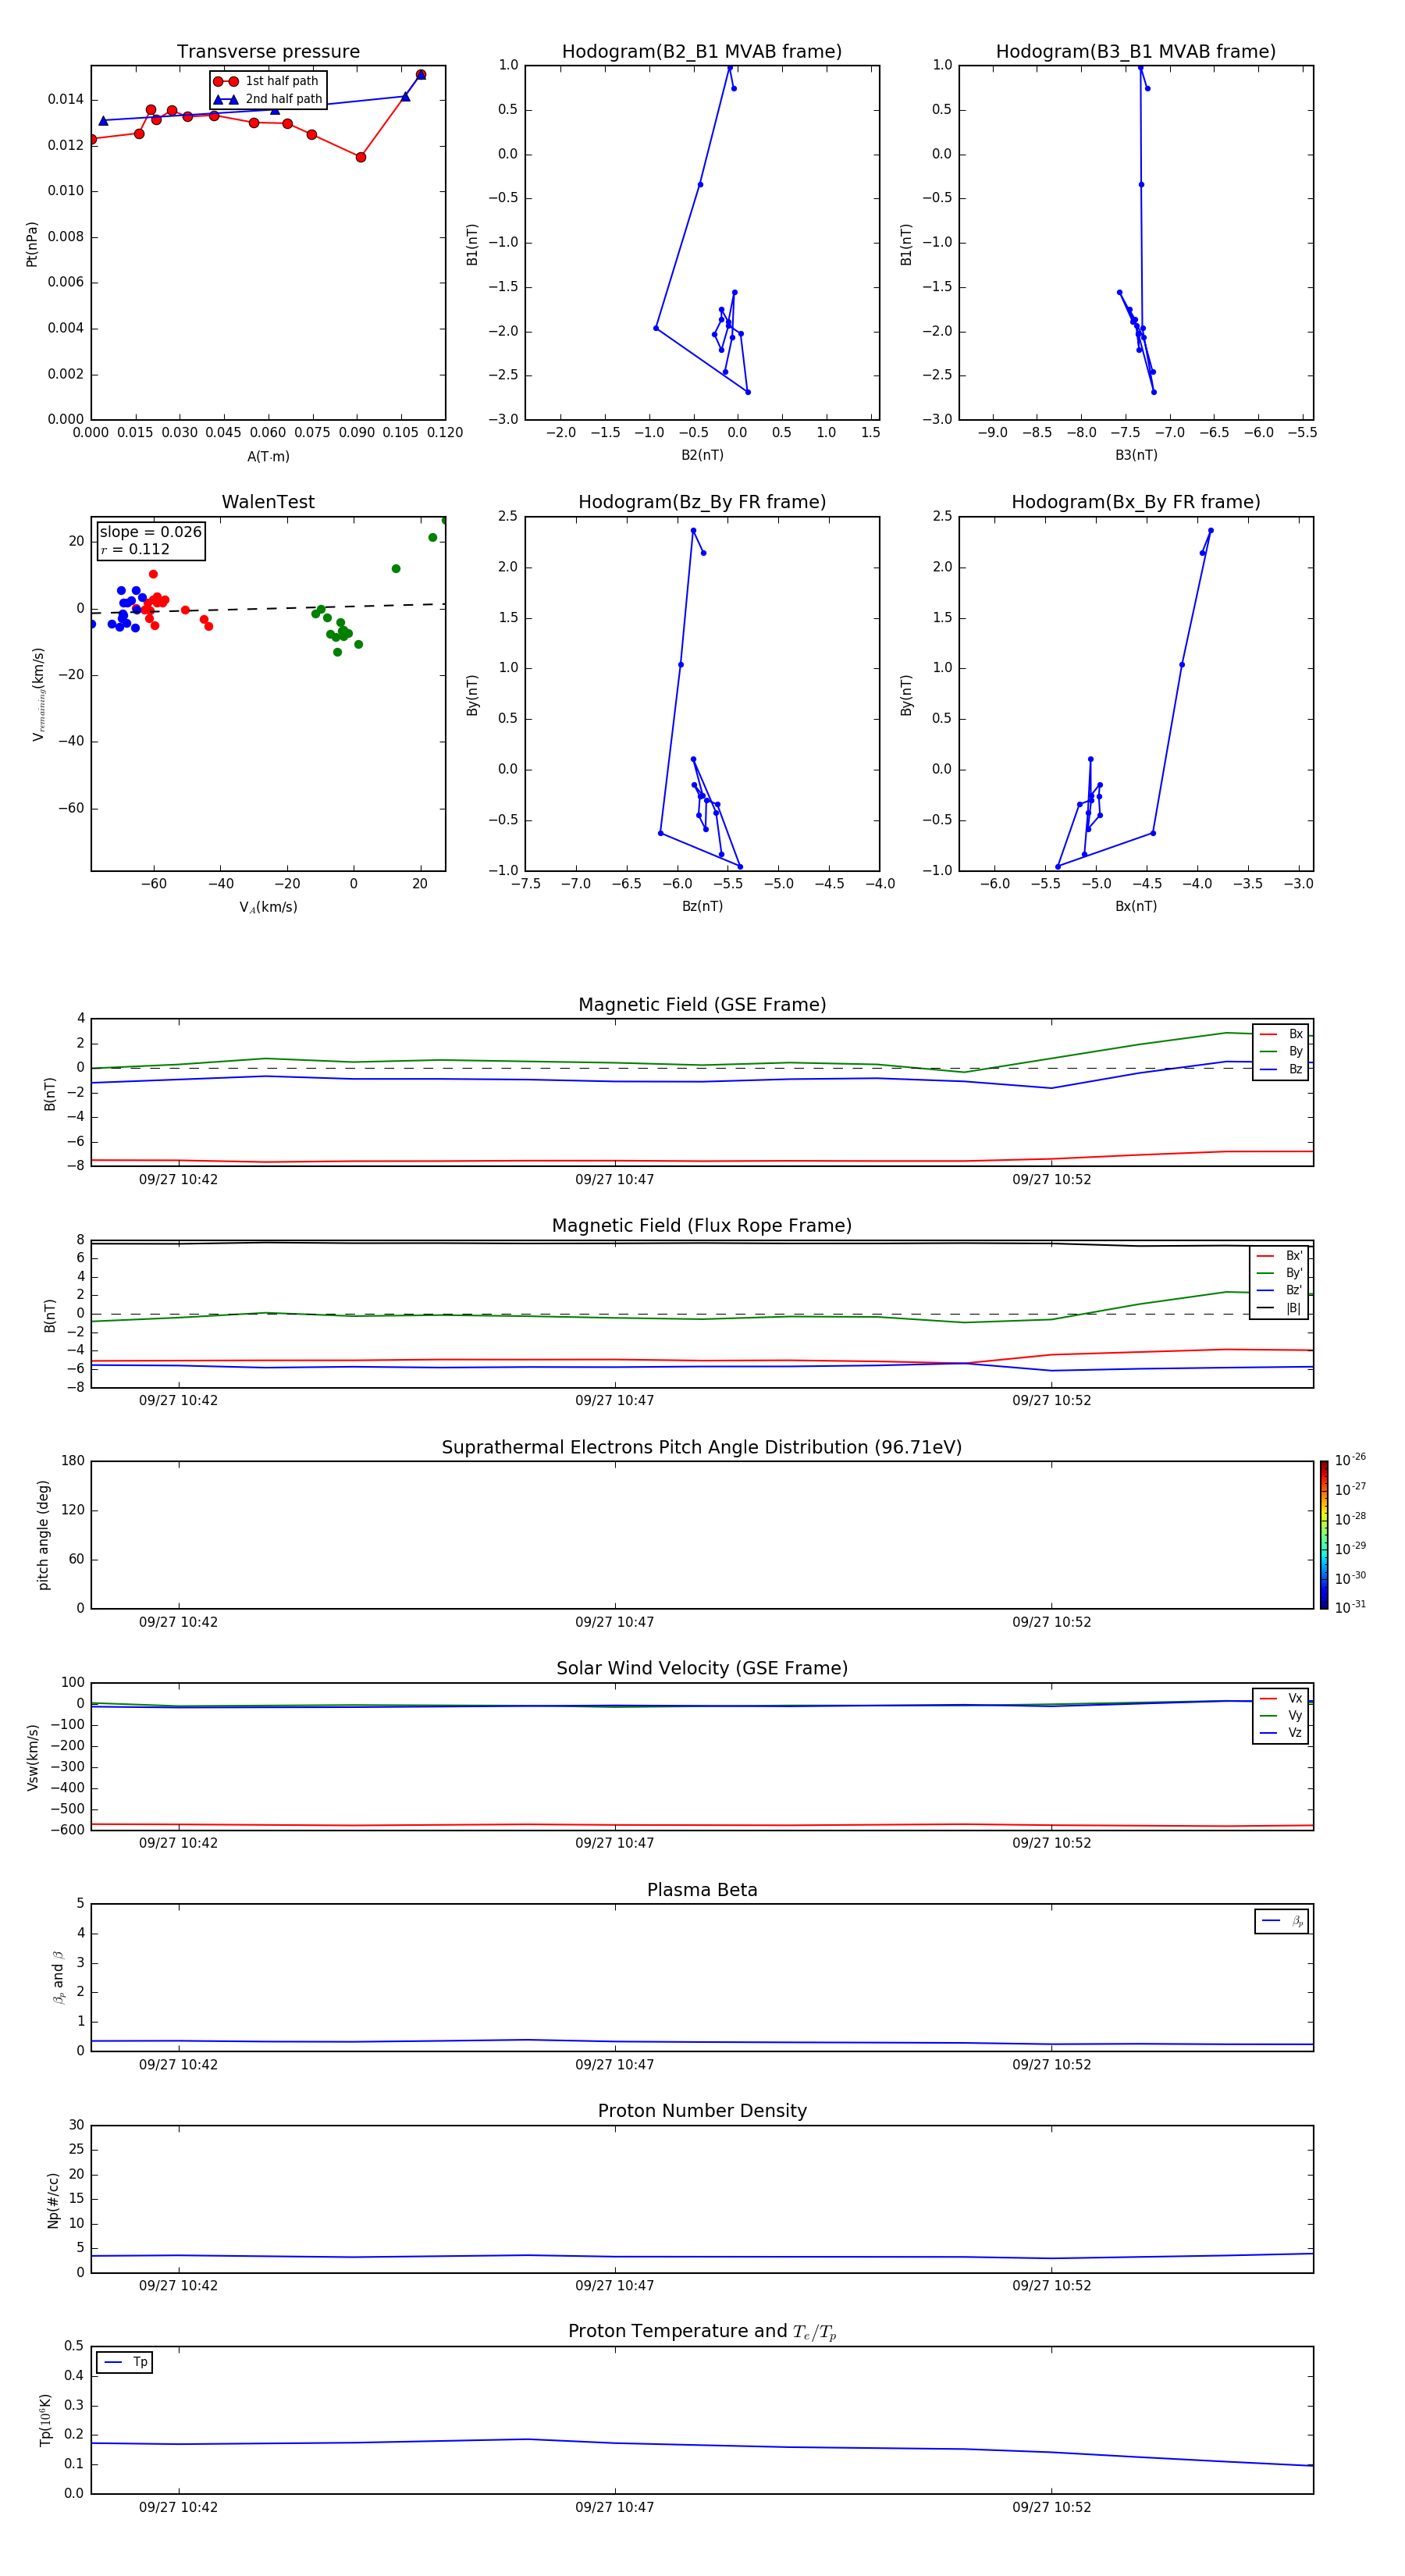
Task: Click the 'WalenTest' plot title
Action: (x=268, y=502)
